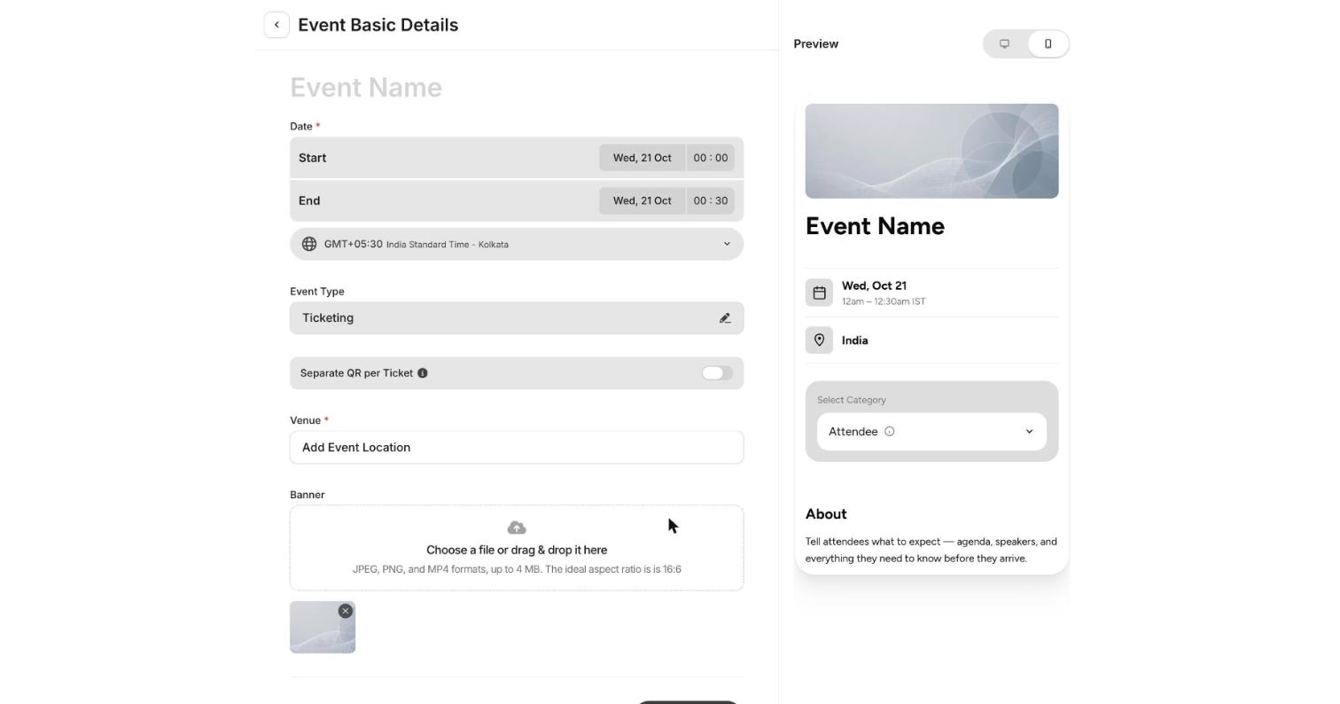The image size is (1340, 704).
Task: Click Wed, Oct 21 date in preview
Action: click(x=874, y=286)
